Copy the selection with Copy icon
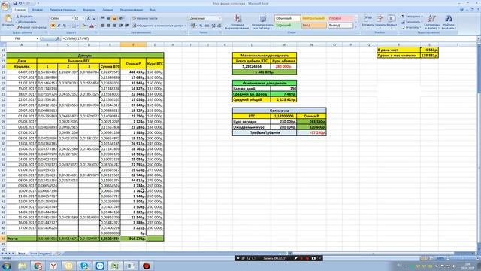 pyautogui.click(x=17, y=22)
